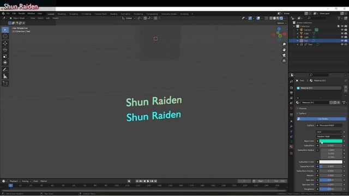Click the Material.001 slot in material list
Screen dimensions: 349x196
tap(318, 88)
